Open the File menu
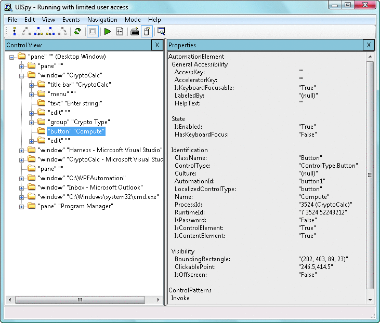The height and width of the screenshot is (323, 380). click(x=12, y=20)
